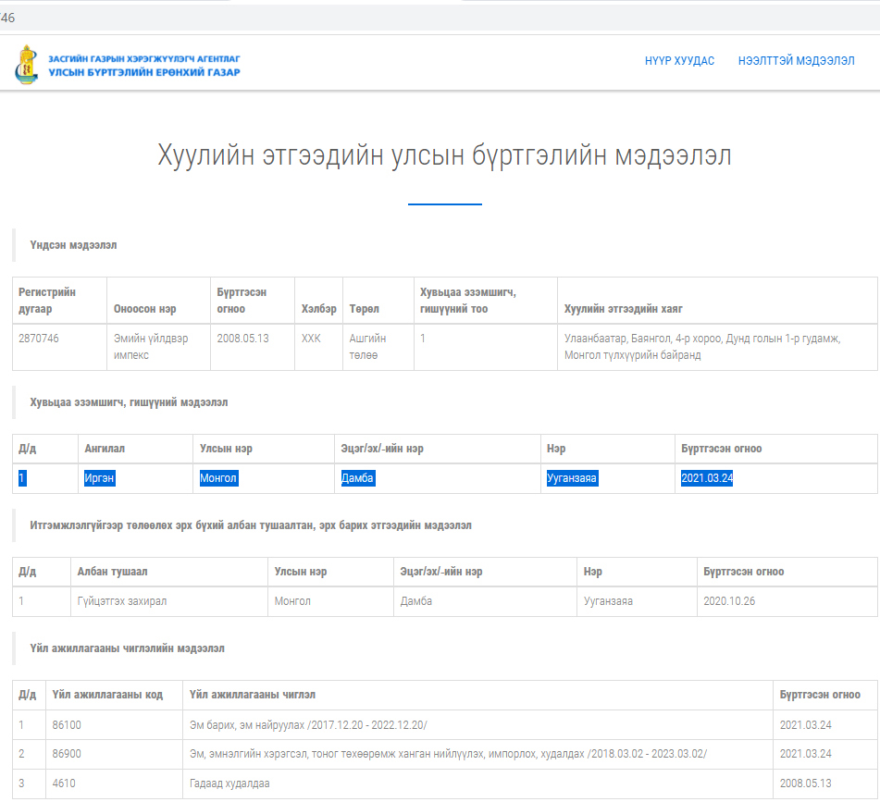Select the registered date 2008.05.13 in basic info
Screen dimensions: 880x802
242,339
